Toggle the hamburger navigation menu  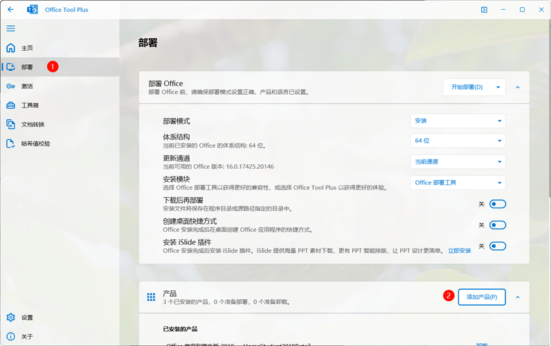10,29
